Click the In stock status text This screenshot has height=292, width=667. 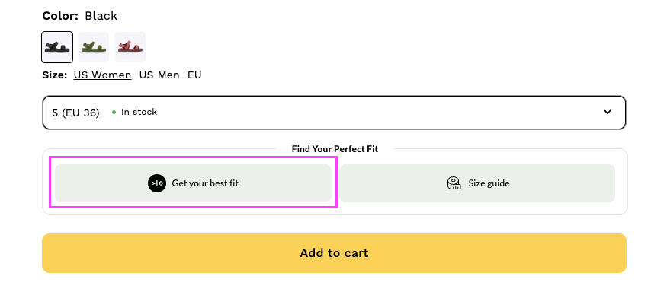click(139, 112)
